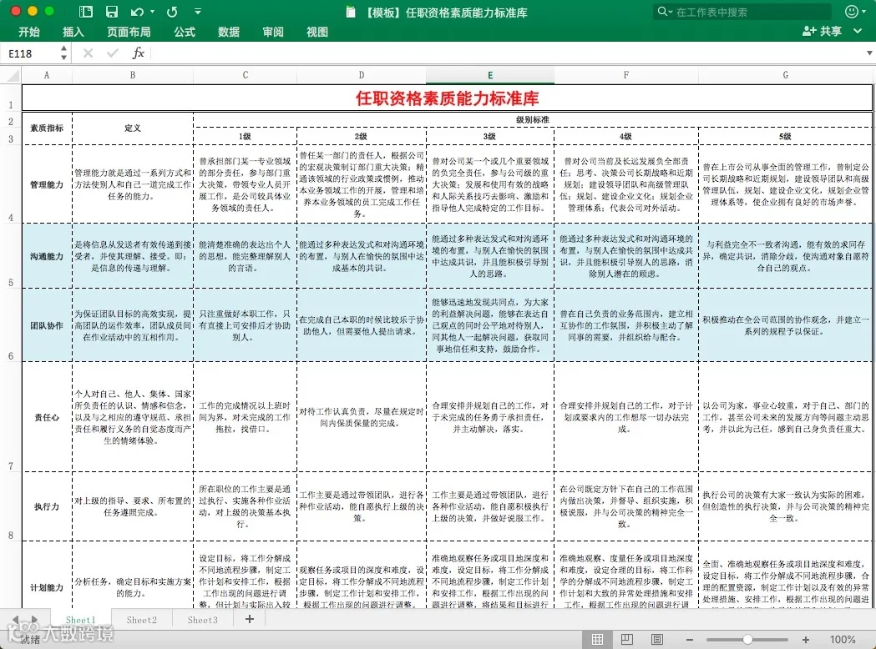876x649 pixels.
Task: Open the 视图 ribbon tab
Action: pos(316,32)
